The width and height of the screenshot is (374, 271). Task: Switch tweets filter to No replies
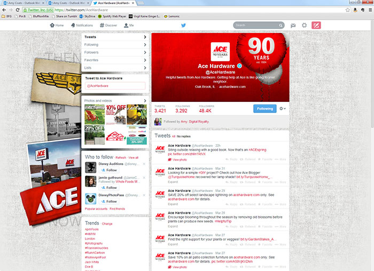[184, 137]
